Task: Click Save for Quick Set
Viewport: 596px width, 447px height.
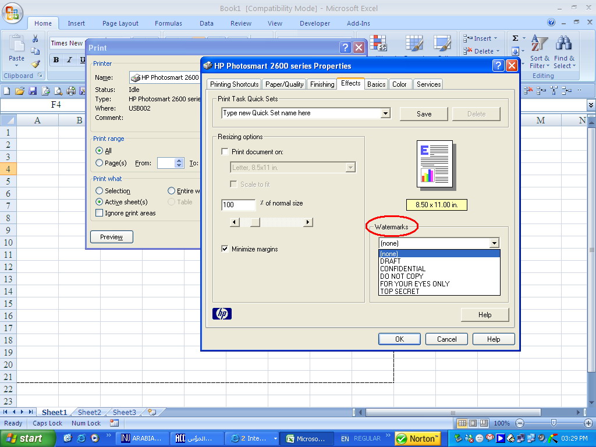Action: point(424,114)
